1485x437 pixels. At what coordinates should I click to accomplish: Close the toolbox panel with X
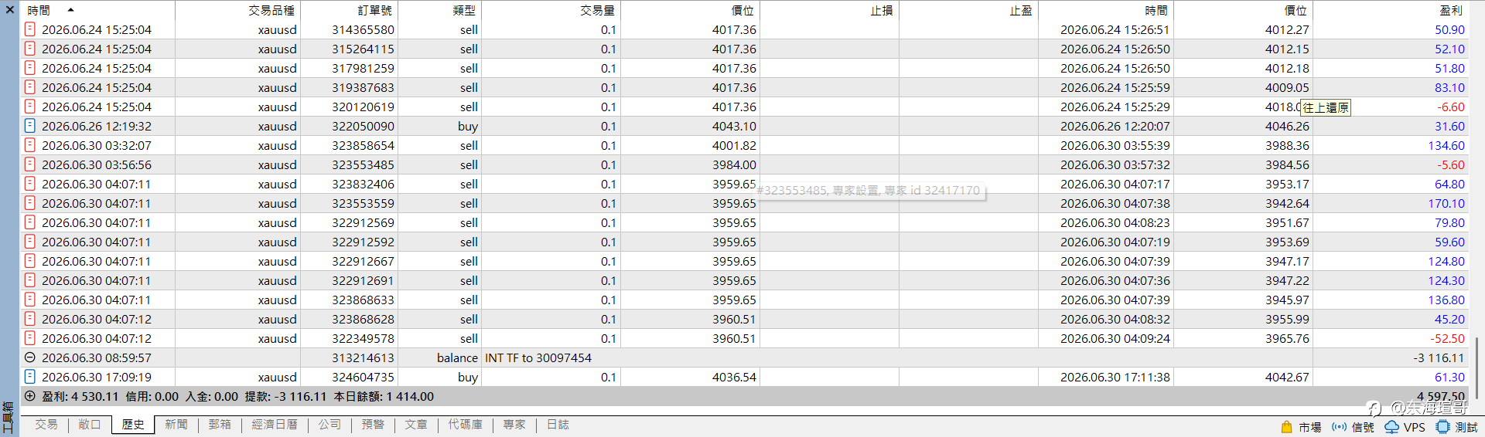[x=10, y=10]
